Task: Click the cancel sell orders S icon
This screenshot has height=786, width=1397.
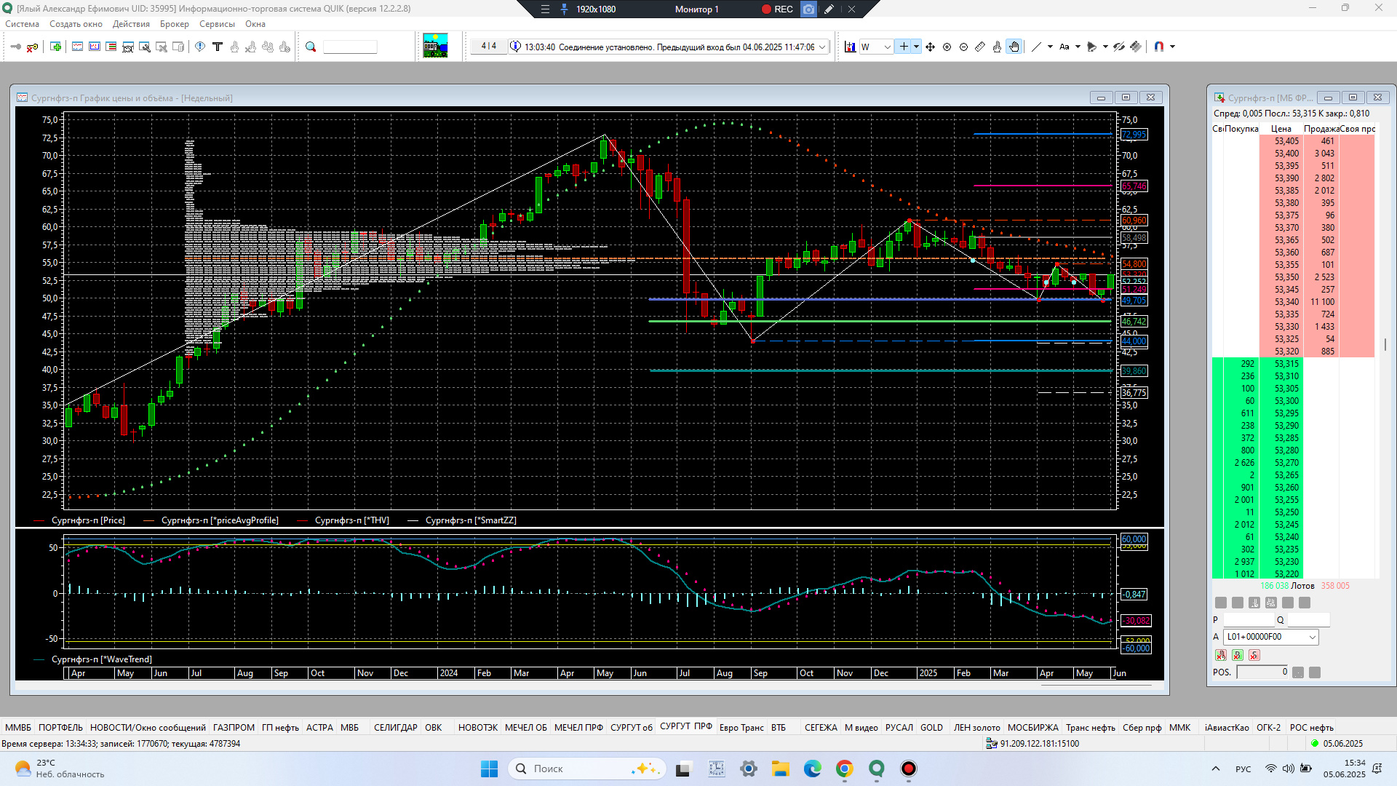Action: [1254, 655]
